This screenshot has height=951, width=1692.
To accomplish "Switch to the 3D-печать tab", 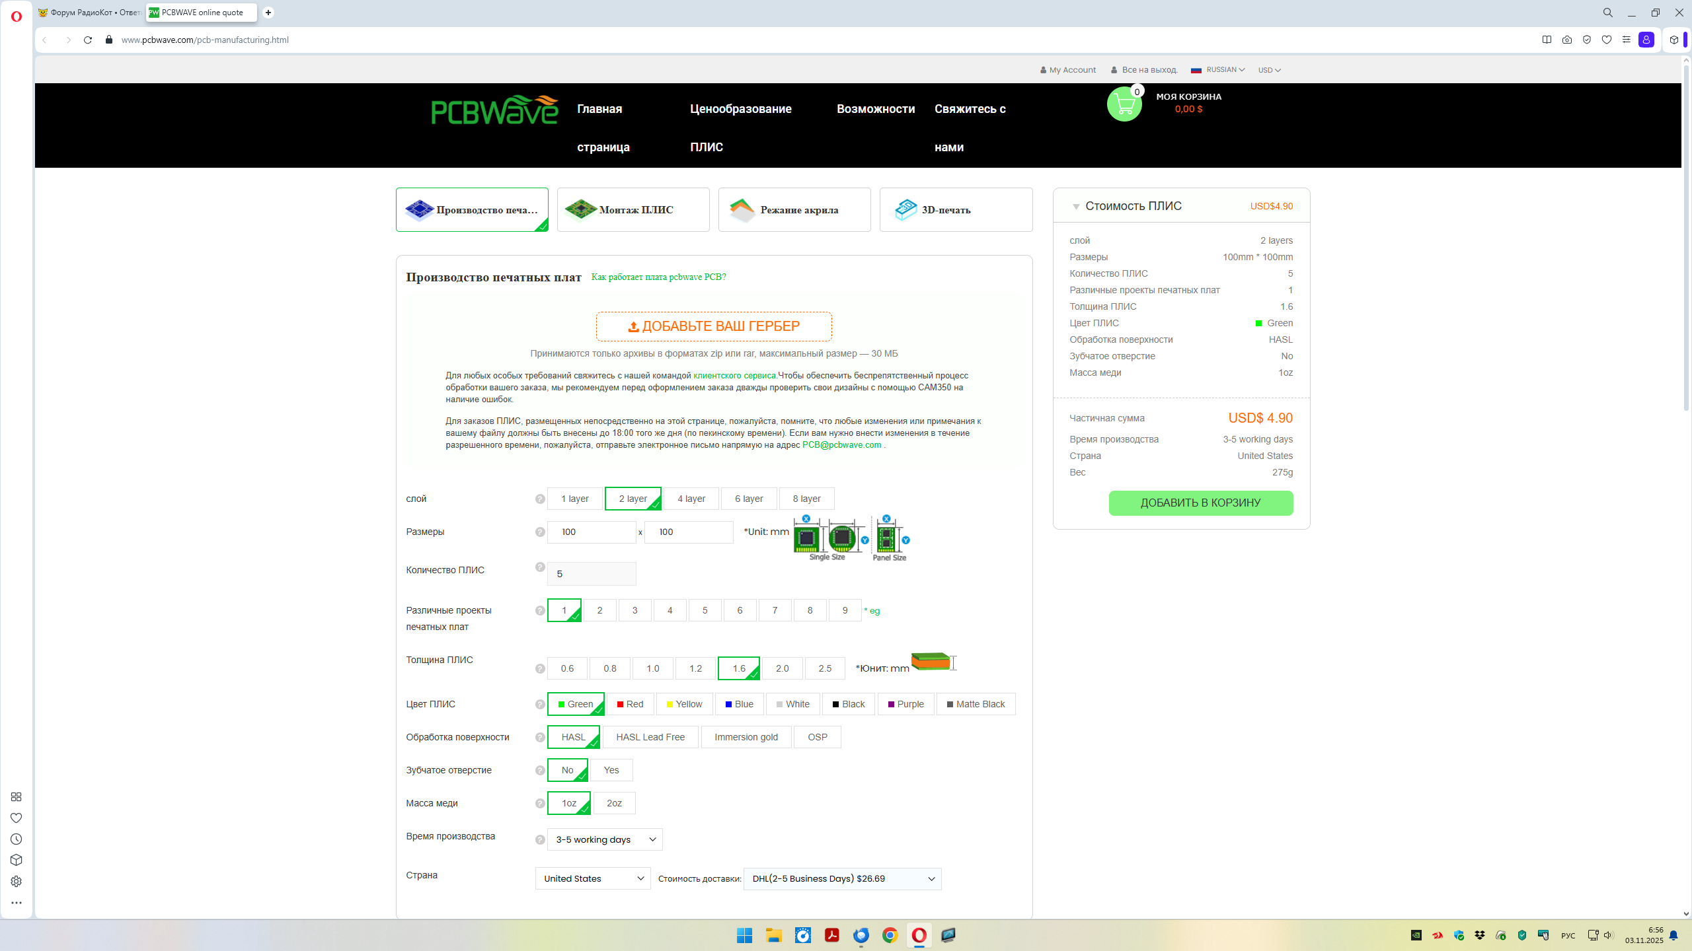I will [x=956, y=210].
